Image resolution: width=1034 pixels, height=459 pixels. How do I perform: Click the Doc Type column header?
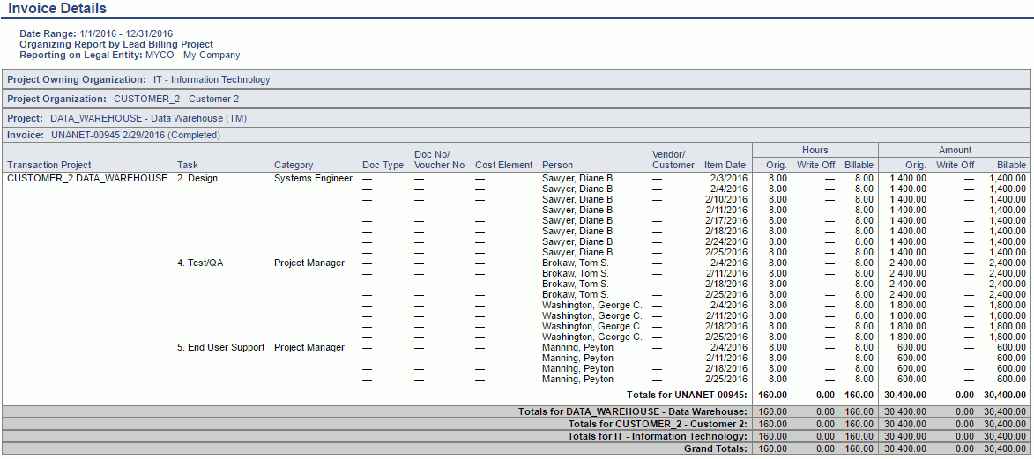pos(383,165)
